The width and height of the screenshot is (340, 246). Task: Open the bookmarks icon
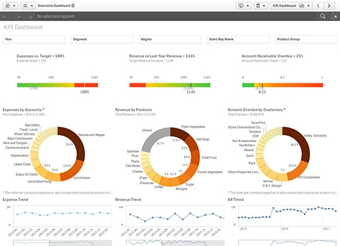coord(258,5)
